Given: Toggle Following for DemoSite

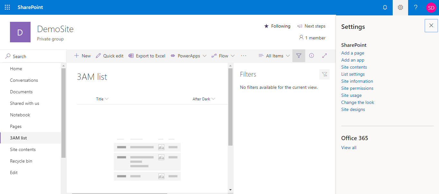Looking at the screenshot, I should (277, 26).
